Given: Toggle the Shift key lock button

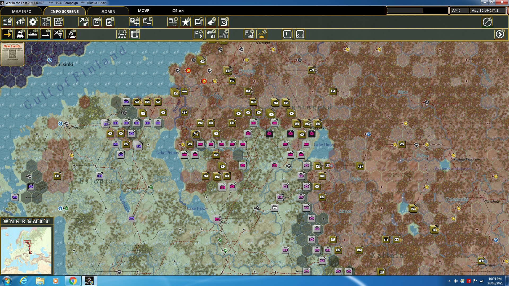Looking at the screenshot, I should pos(287,34).
